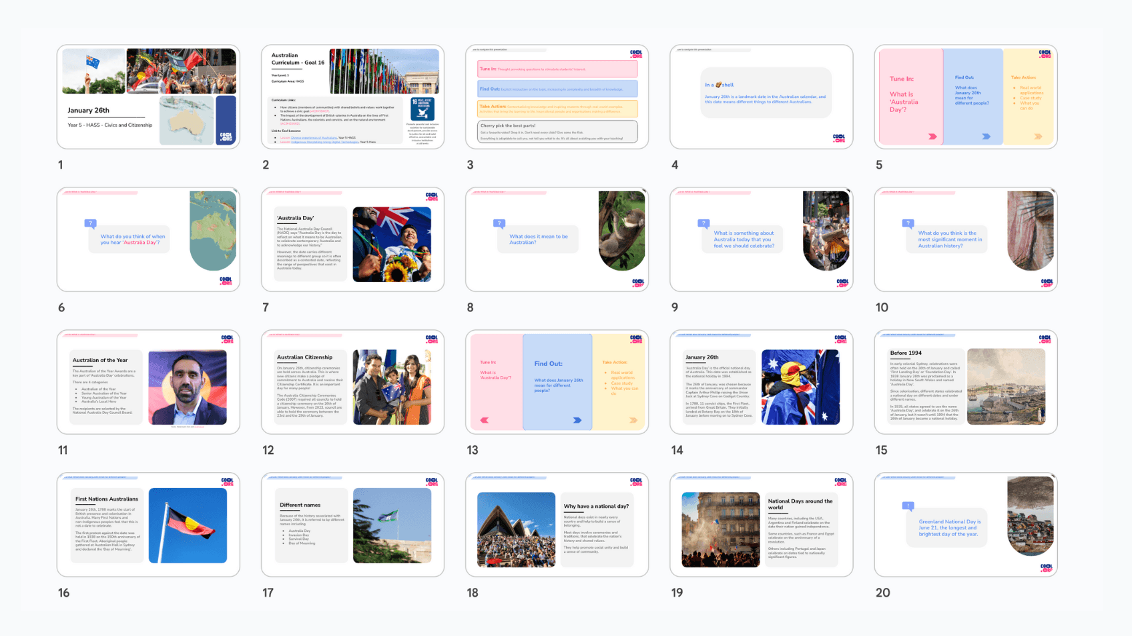Image resolution: width=1132 pixels, height=636 pixels.
Task: Click the orange arrow on slide 5
Action: pyautogui.click(x=1038, y=137)
